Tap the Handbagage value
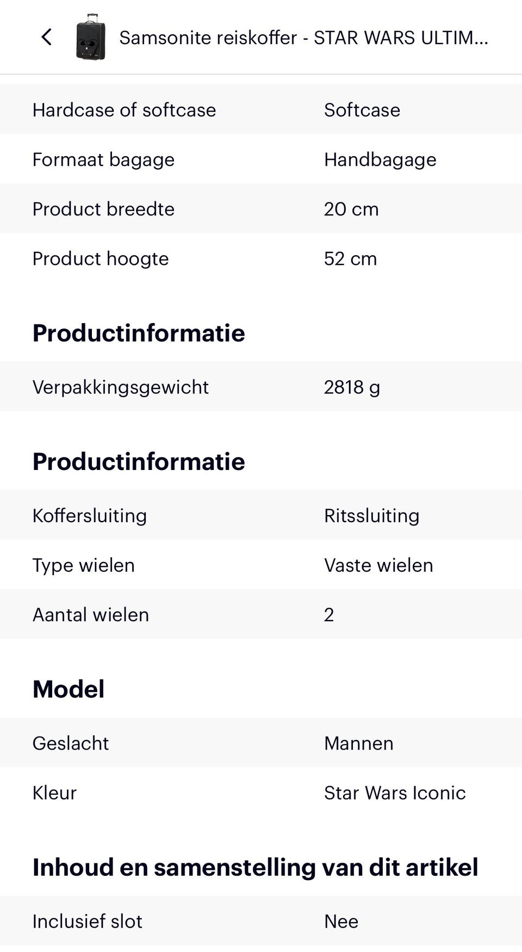 click(x=380, y=159)
